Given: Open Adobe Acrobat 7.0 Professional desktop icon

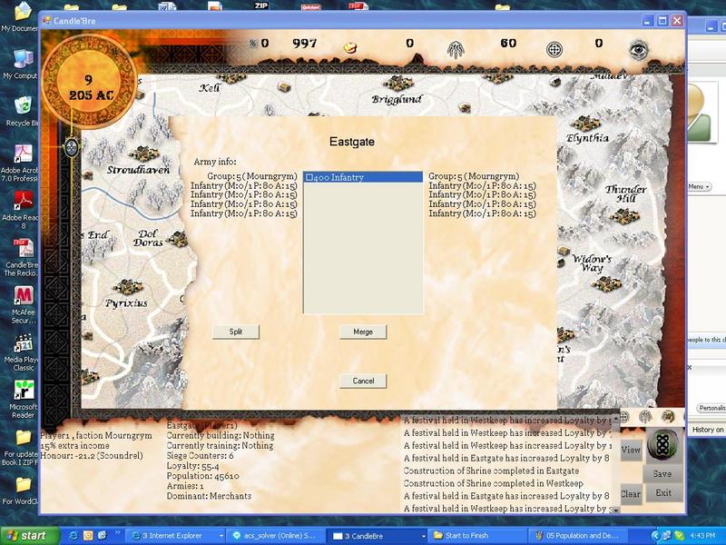Looking at the screenshot, I should point(20,163).
